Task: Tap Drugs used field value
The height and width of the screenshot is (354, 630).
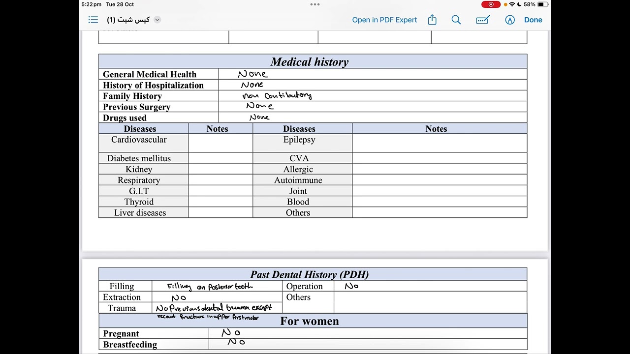Action: [373, 118]
